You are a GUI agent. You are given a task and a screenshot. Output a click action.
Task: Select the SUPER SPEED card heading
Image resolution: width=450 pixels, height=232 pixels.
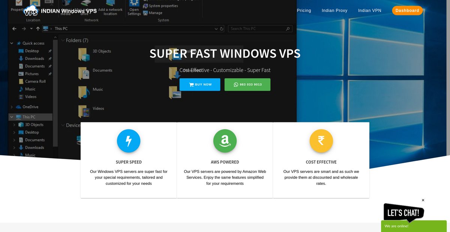pyautogui.click(x=129, y=162)
